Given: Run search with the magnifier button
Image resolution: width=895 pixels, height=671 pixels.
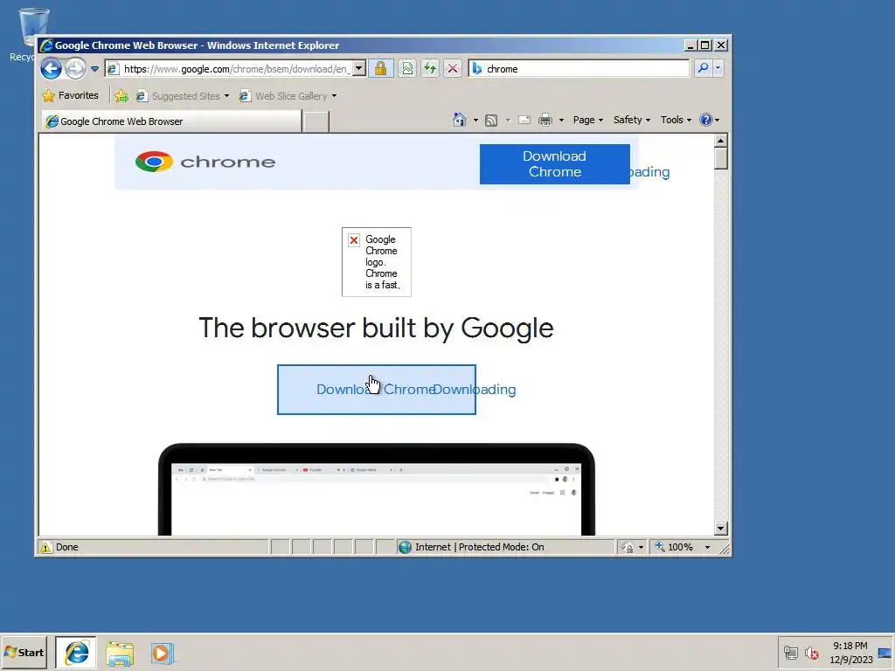Looking at the screenshot, I should [703, 68].
